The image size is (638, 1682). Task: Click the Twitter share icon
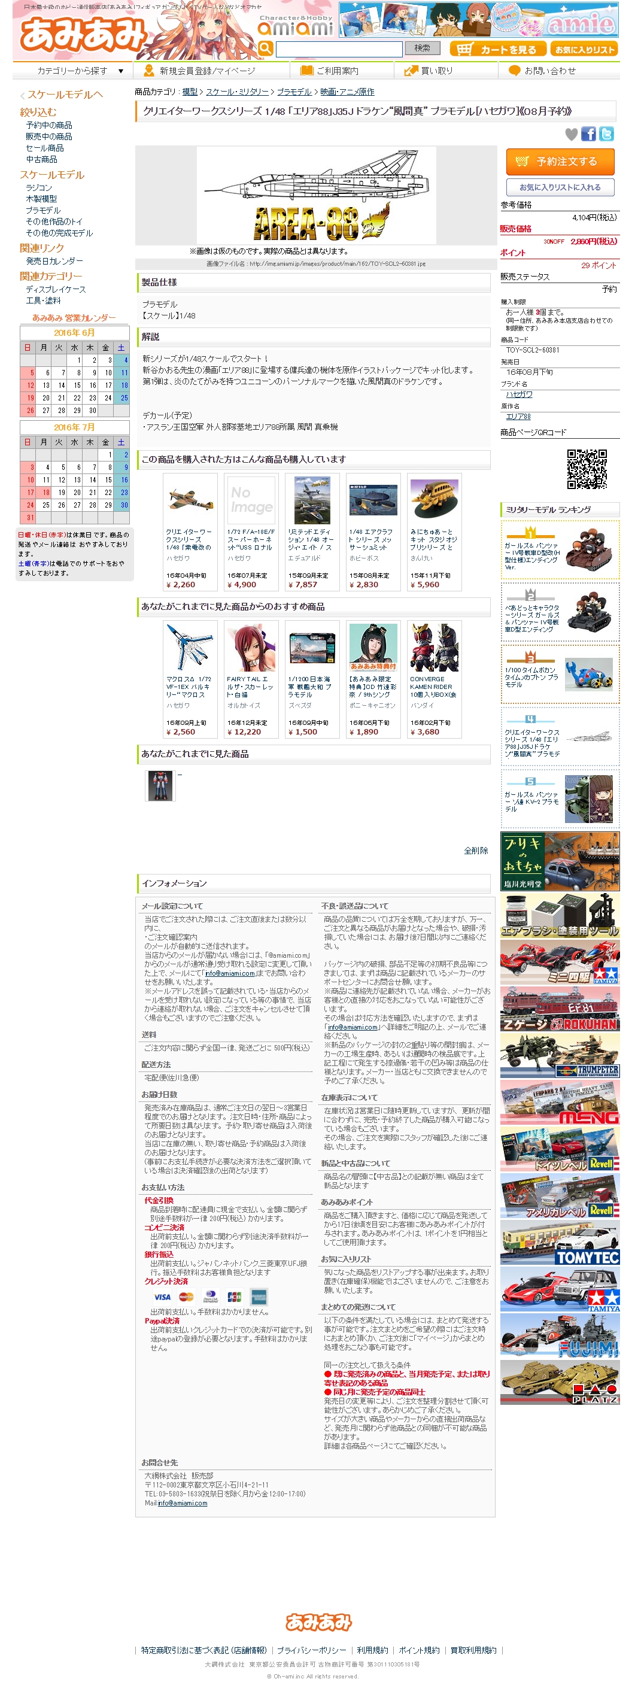[x=606, y=134]
